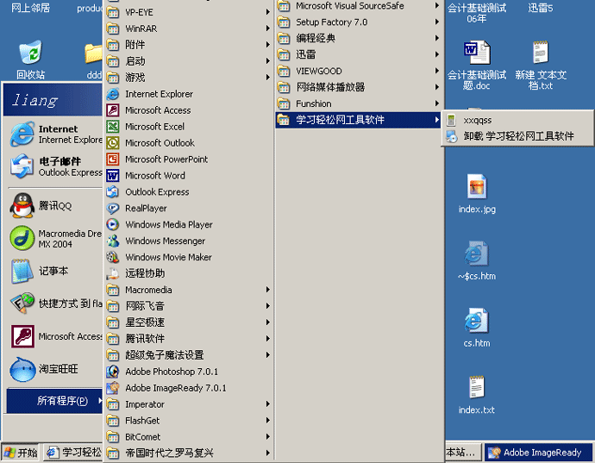Expand the 星空极速 folder
Viewport: 595px width, 463px height.
pos(189,322)
